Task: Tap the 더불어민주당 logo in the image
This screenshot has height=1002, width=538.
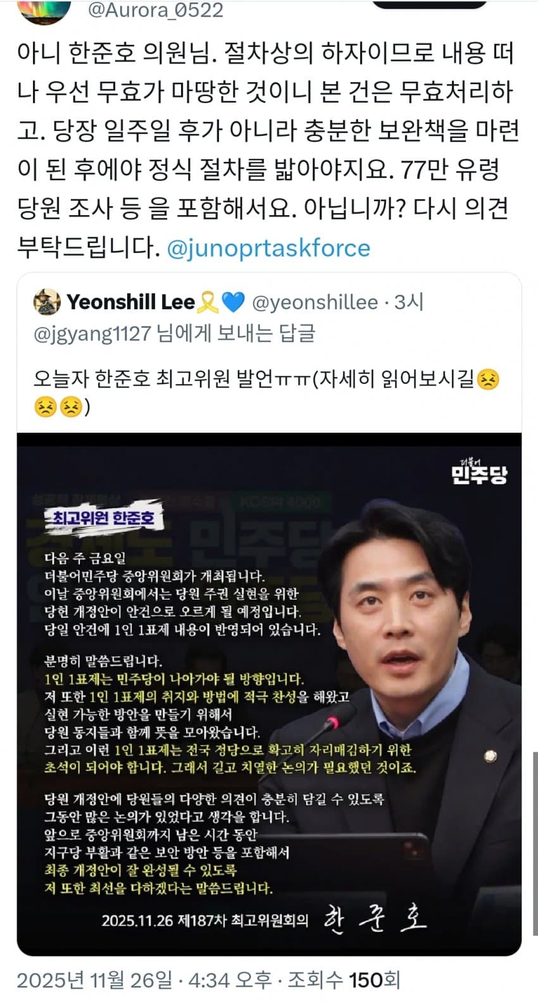Action: [x=479, y=470]
